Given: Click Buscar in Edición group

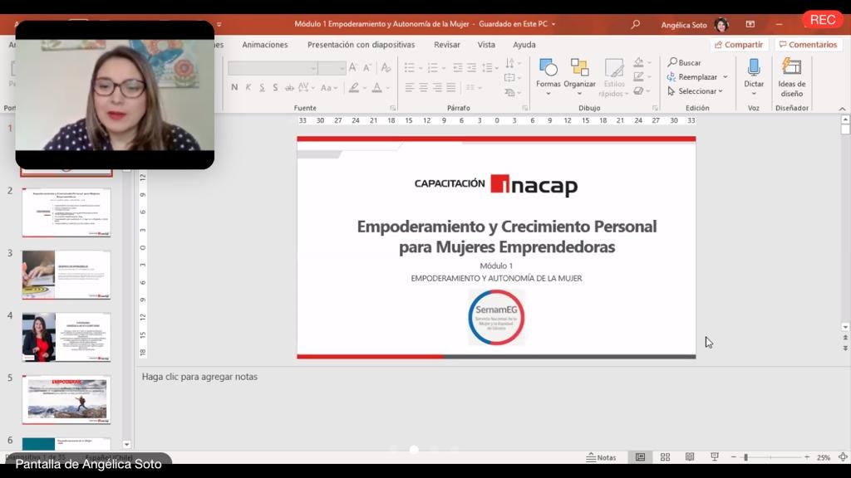Looking at the screenshot, I should [x=685, y=63].
